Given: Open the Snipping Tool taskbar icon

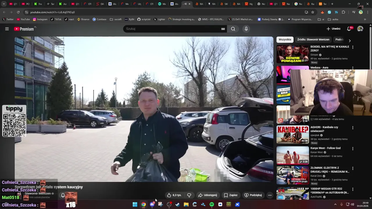Looking at the screenshot, I should point(160,204).
